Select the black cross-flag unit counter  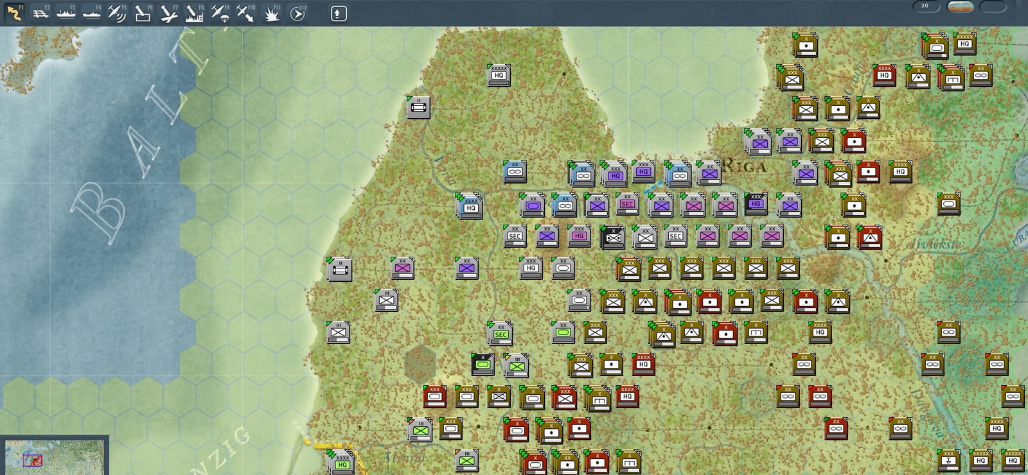tap(612, 237)
